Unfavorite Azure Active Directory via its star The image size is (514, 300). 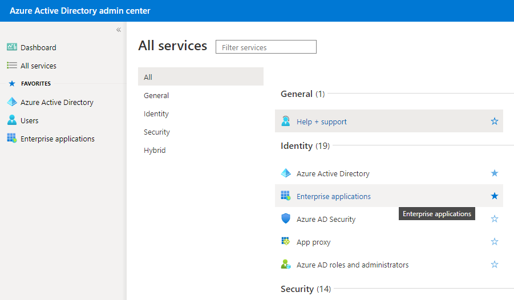pos(495,173)
